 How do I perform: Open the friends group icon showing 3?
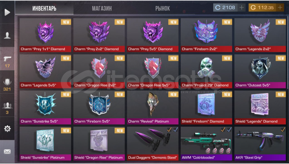(7, 108)
